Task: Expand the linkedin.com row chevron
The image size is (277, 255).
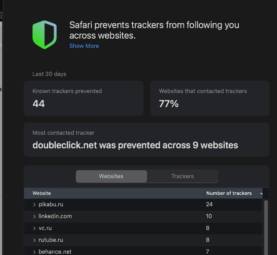Action: [34, 216]
